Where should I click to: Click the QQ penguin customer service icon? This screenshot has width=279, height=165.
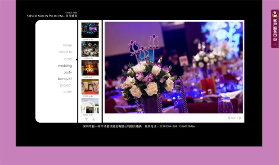click(275, 14)
